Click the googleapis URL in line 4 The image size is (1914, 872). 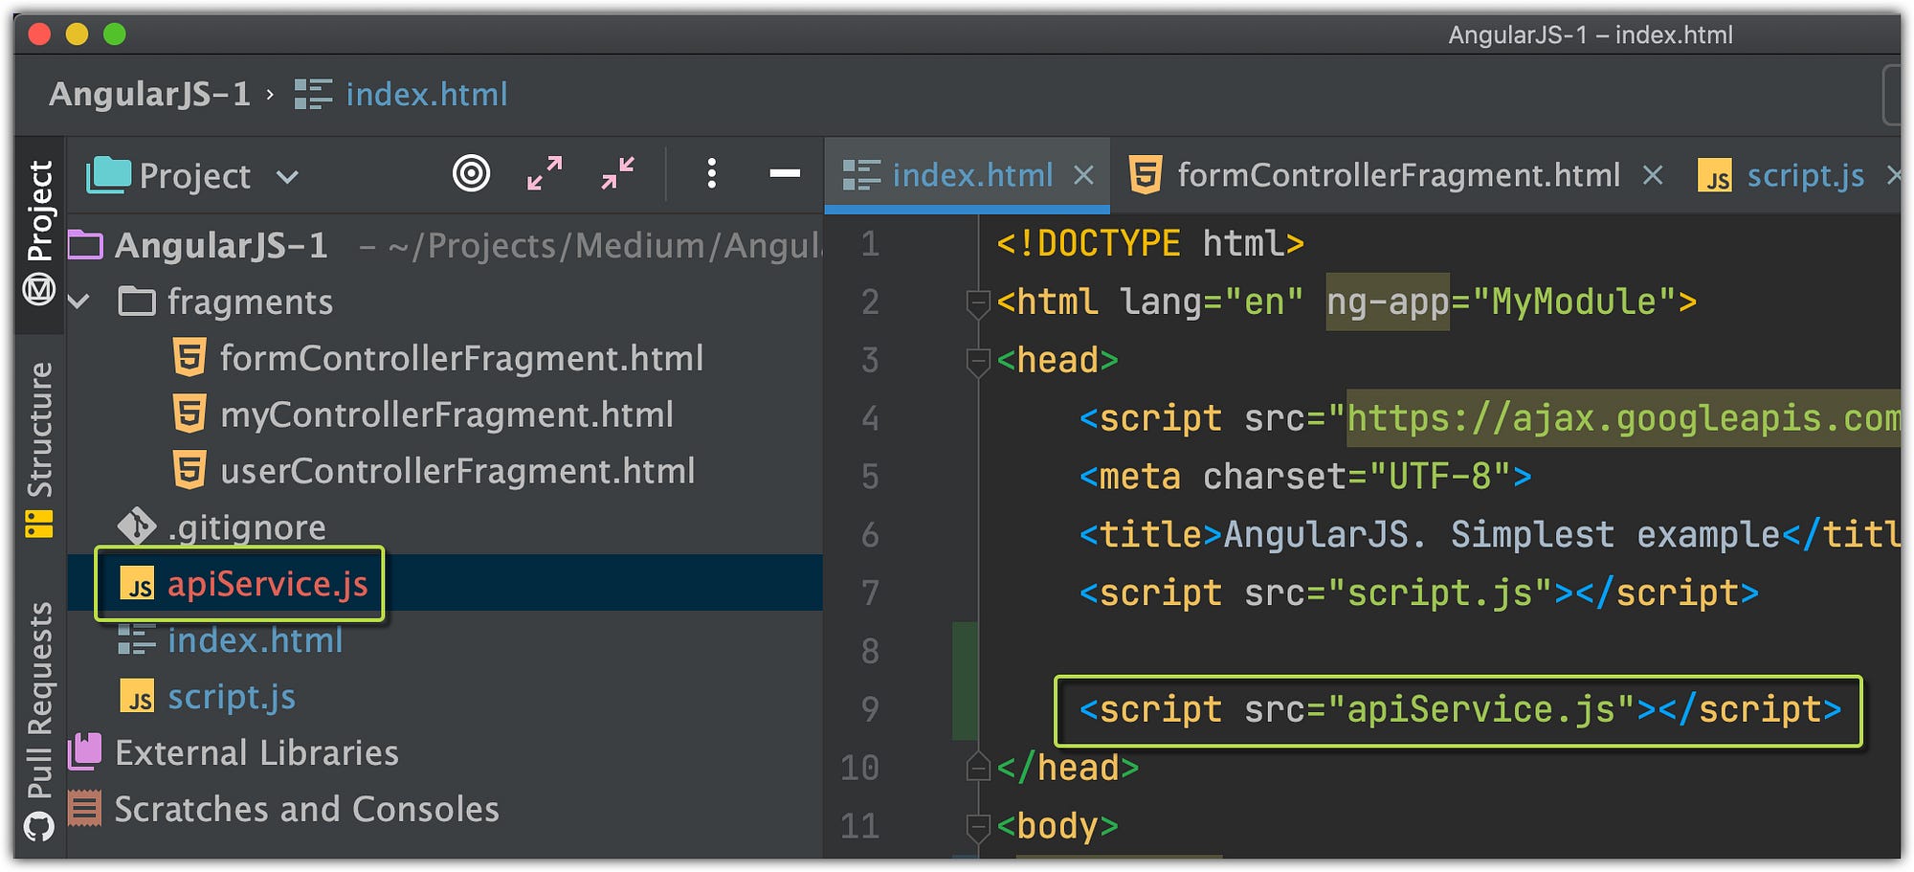1623,418
